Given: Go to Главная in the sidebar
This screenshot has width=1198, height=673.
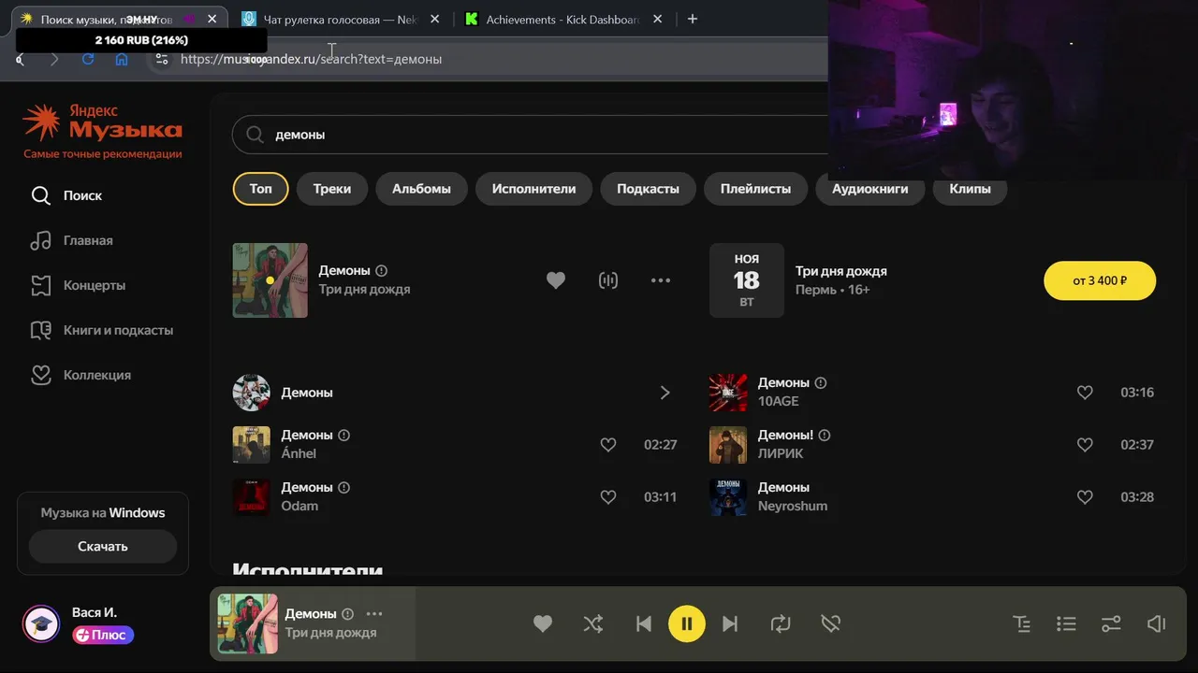Looking at the screenshot, I should click(71, 240).
